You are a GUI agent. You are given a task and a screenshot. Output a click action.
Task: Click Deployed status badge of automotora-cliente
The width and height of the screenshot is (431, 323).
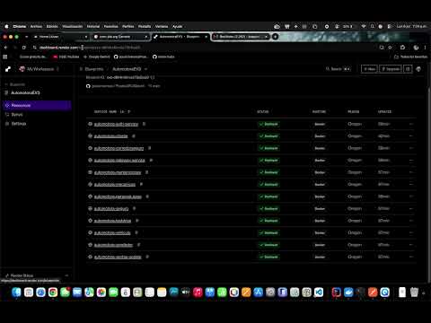[x=268, y=136]
